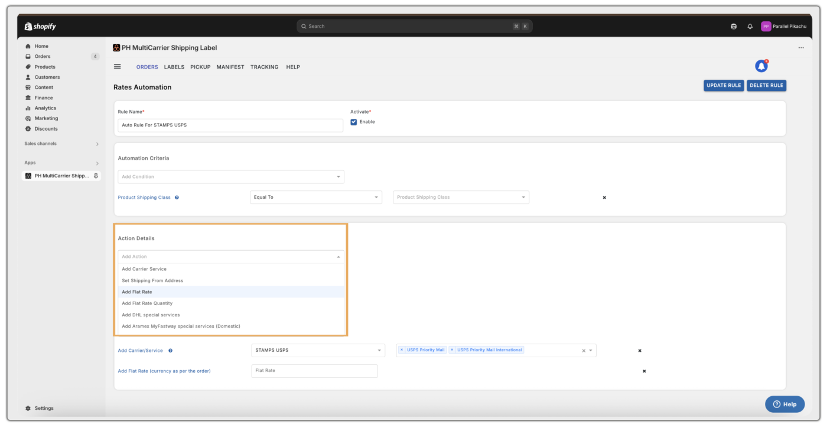Click the DELETE RULE button

pyautogui.click(x=766, y=85)
